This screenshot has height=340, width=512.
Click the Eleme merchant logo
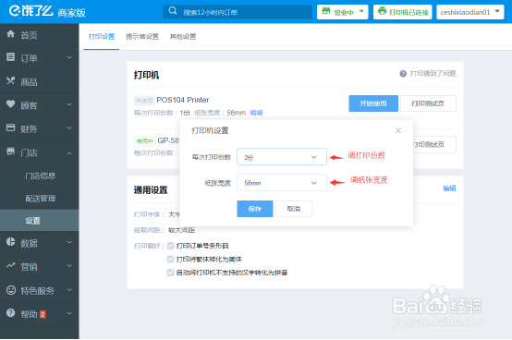tap(47, 12)
